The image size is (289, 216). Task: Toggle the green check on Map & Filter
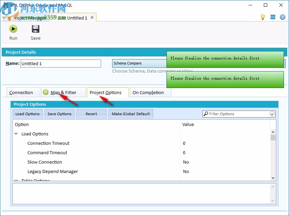pyautogui.click(x=45, y=92)
